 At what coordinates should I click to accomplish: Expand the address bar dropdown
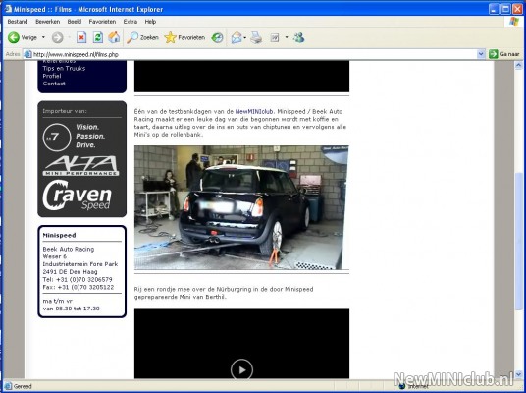tap(481, 54)
